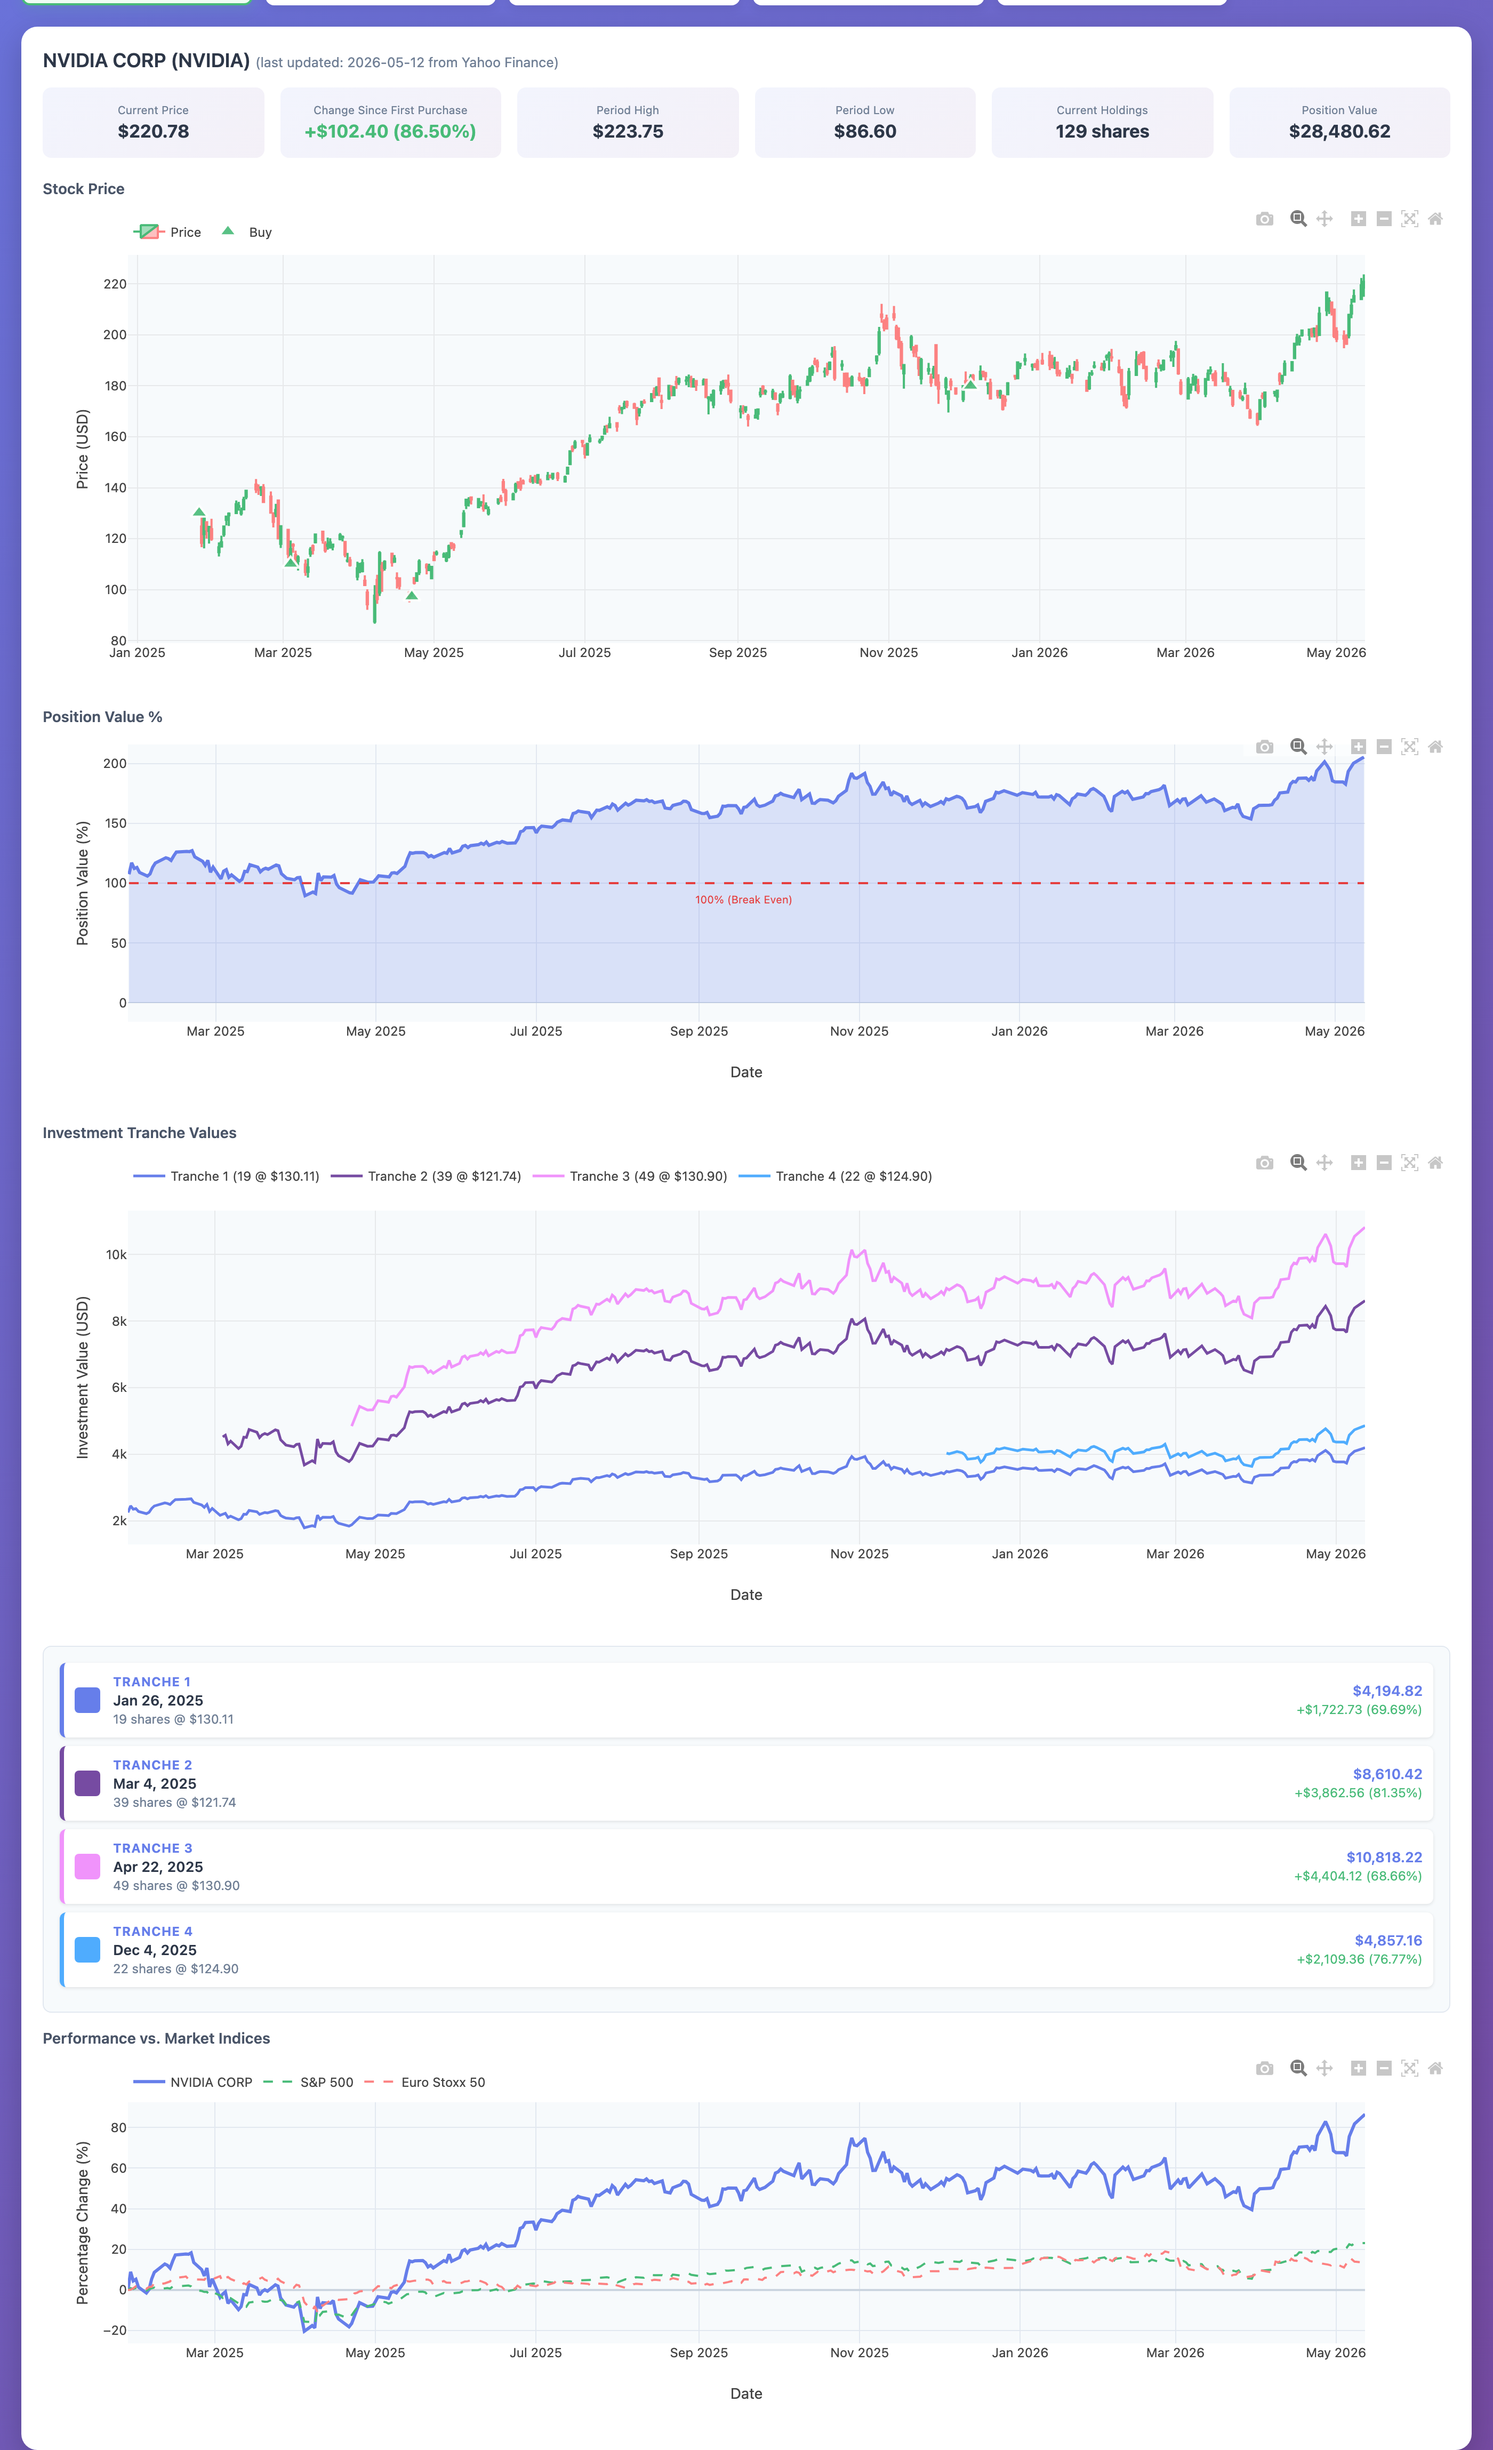Click camera icon on Performance chart toolbar

point(1264,2068)
